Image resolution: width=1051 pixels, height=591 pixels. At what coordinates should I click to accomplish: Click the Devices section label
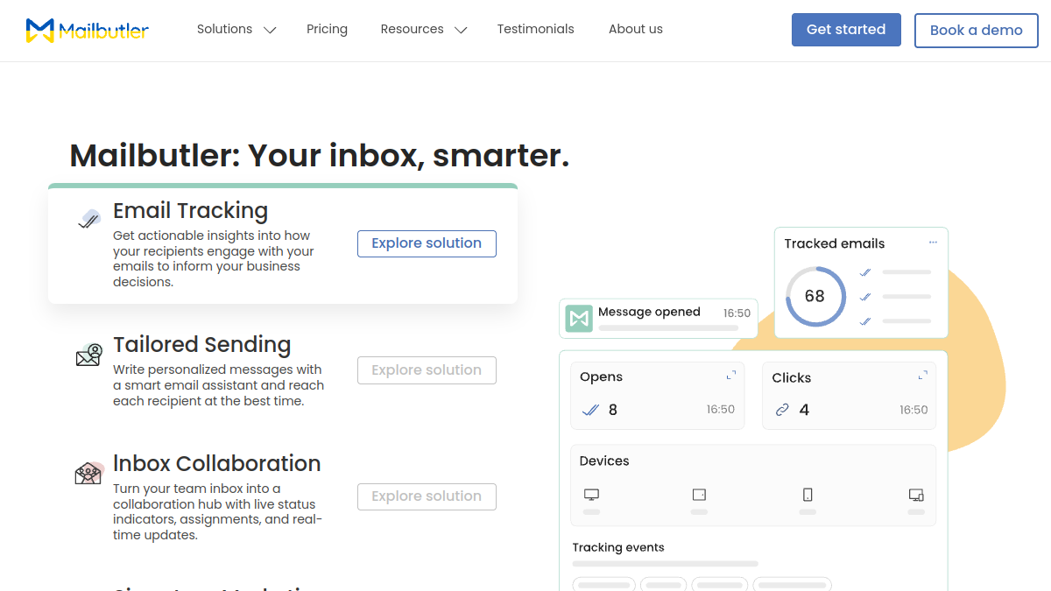coord(604,461)
